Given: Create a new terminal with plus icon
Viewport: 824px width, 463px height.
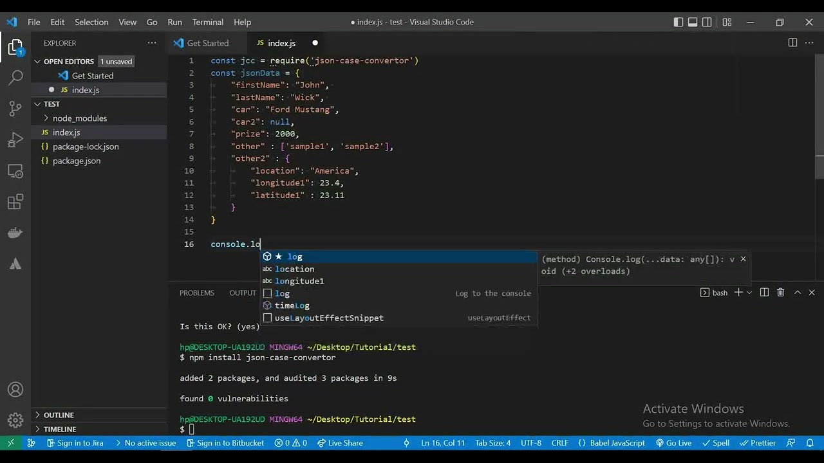Looking at the screenshot, I should [x=738, y=293].
